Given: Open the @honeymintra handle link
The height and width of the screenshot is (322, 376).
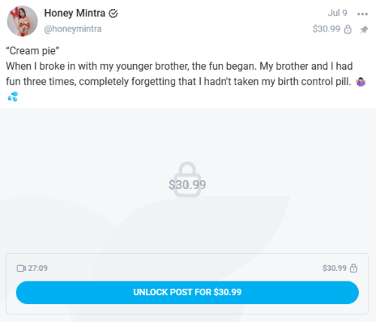Looking at the screenshot, I should pos(73,29).
